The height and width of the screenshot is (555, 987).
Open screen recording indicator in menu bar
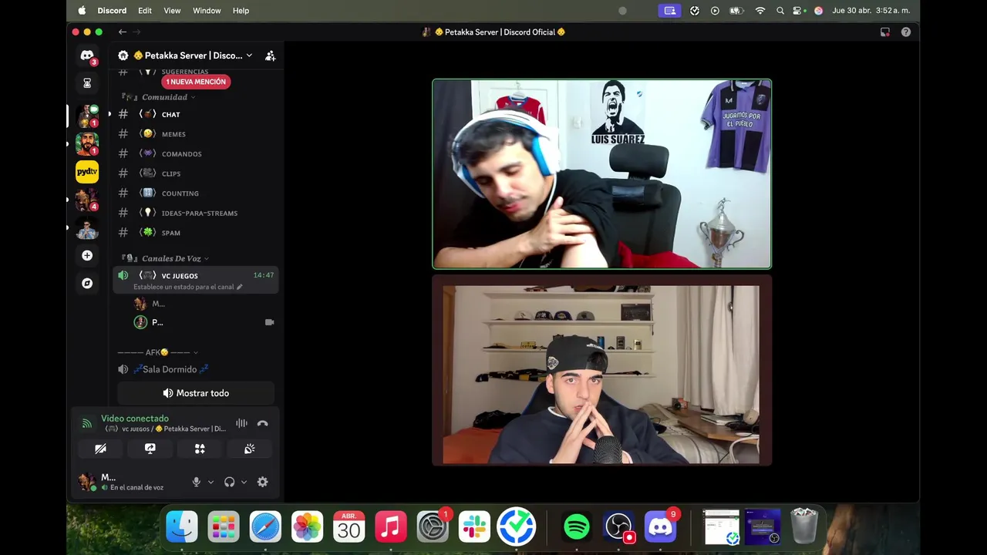[x=669, y=11]
